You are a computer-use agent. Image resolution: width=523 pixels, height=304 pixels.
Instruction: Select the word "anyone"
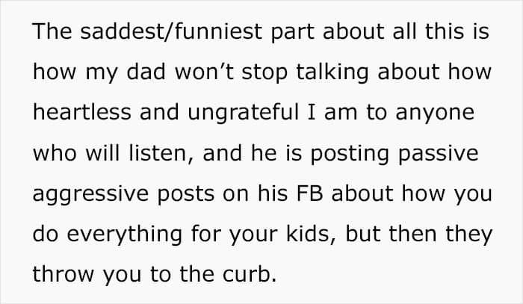point(435,114)
